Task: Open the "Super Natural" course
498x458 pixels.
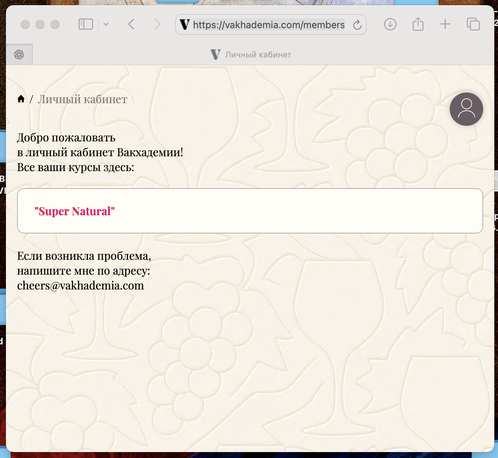Action: tap(75, 211)
